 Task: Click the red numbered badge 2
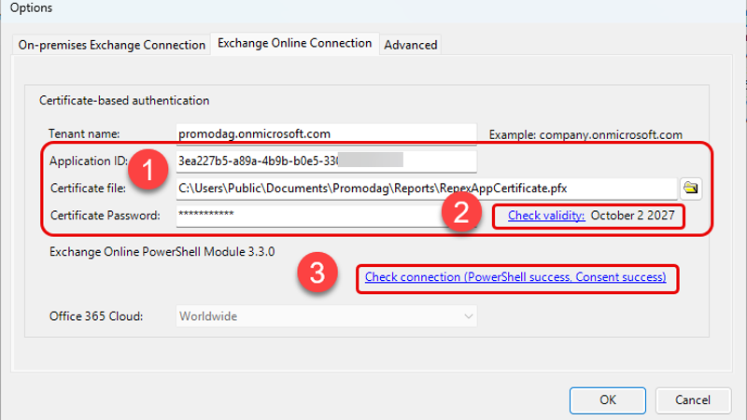[461, 214]
